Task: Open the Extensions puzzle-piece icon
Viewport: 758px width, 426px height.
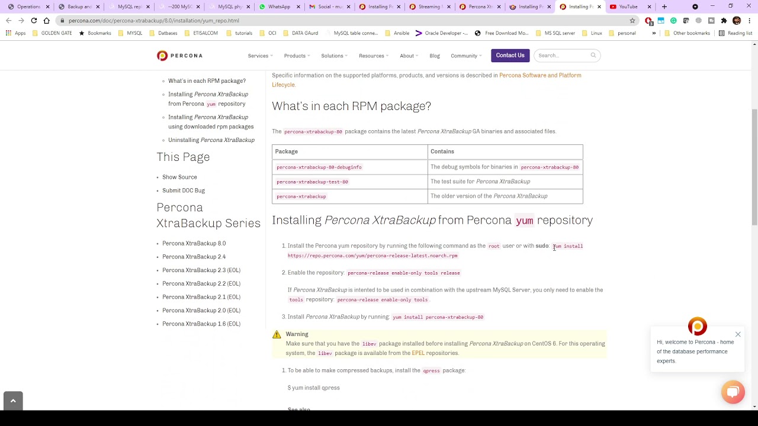Action: tap(724, 21)
